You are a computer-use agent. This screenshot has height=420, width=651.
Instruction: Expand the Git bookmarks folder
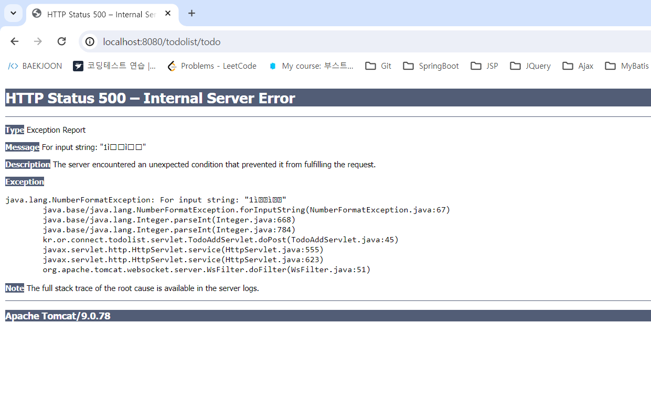(x=372, y=66)
